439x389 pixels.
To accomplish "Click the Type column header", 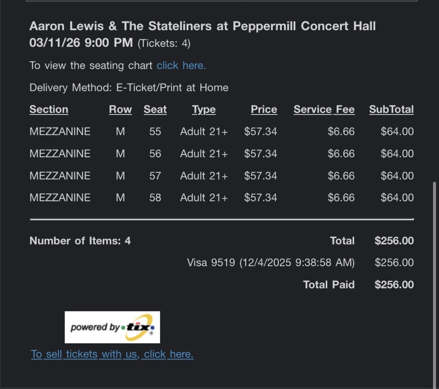I will point(204,110).
